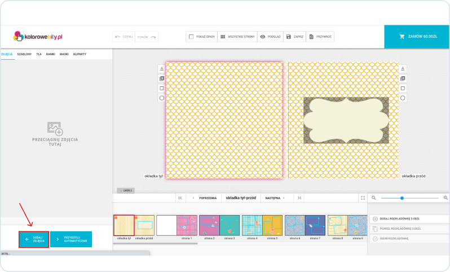Viewport: 450px width, 272px height.
Task: Click the fullscreen expand icon
Action: (363, 198)
